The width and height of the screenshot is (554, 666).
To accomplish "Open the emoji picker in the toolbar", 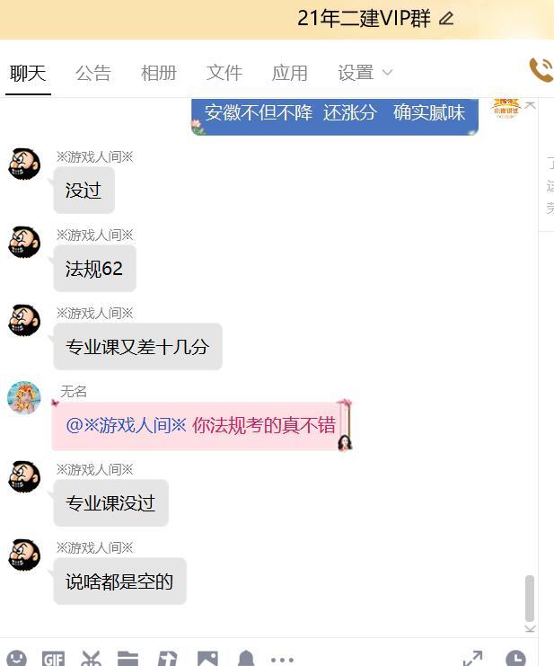I will click(x=16, y=659).
